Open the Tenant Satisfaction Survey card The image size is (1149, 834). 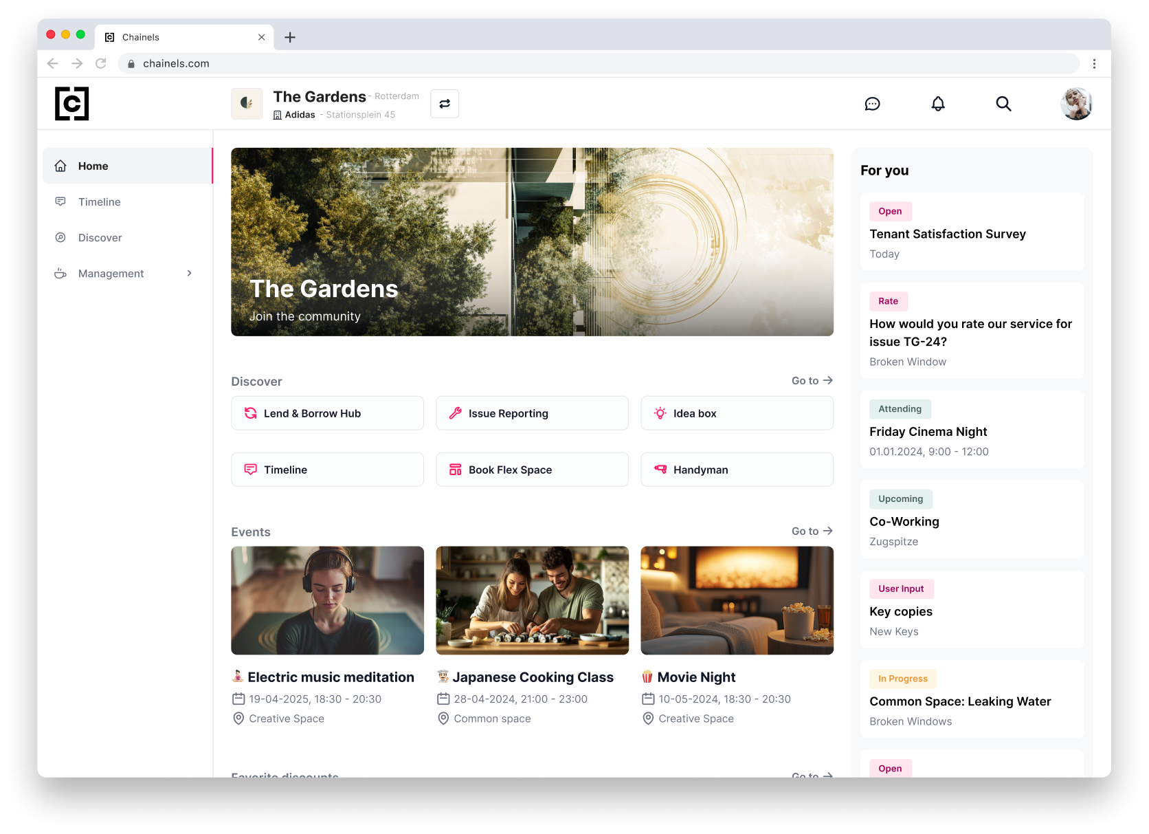(972, 232)
